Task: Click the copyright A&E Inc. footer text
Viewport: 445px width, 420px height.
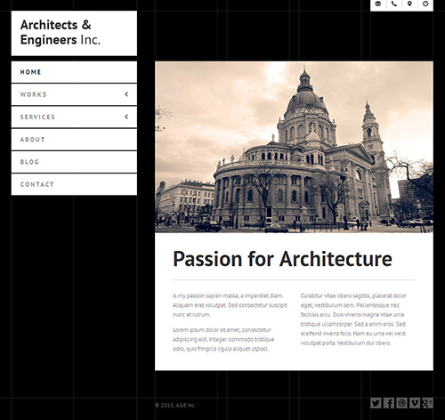Action: pyautogui.click(x=175, y=405)
